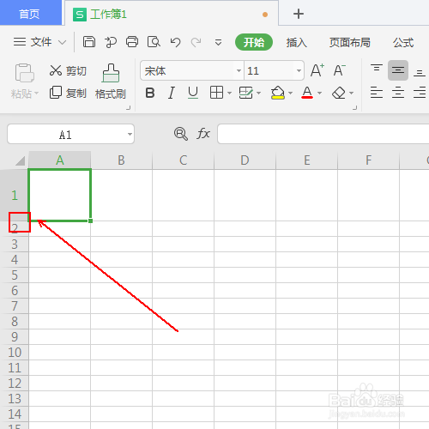Image resolution: width=429 pixels, height=429 pixels.
Task: Click 剪切 (Cut) button
Action: [x=68, y=70]
